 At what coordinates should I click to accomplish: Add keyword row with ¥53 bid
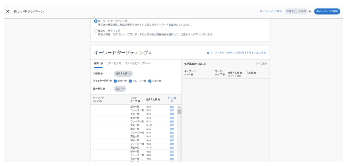tap(172, 136)
